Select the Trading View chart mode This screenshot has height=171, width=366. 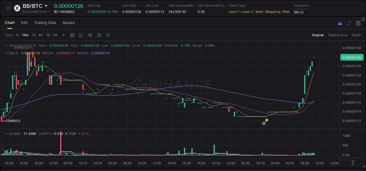pos(338,35)
